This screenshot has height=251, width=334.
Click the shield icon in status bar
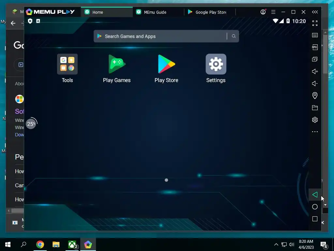30,21
